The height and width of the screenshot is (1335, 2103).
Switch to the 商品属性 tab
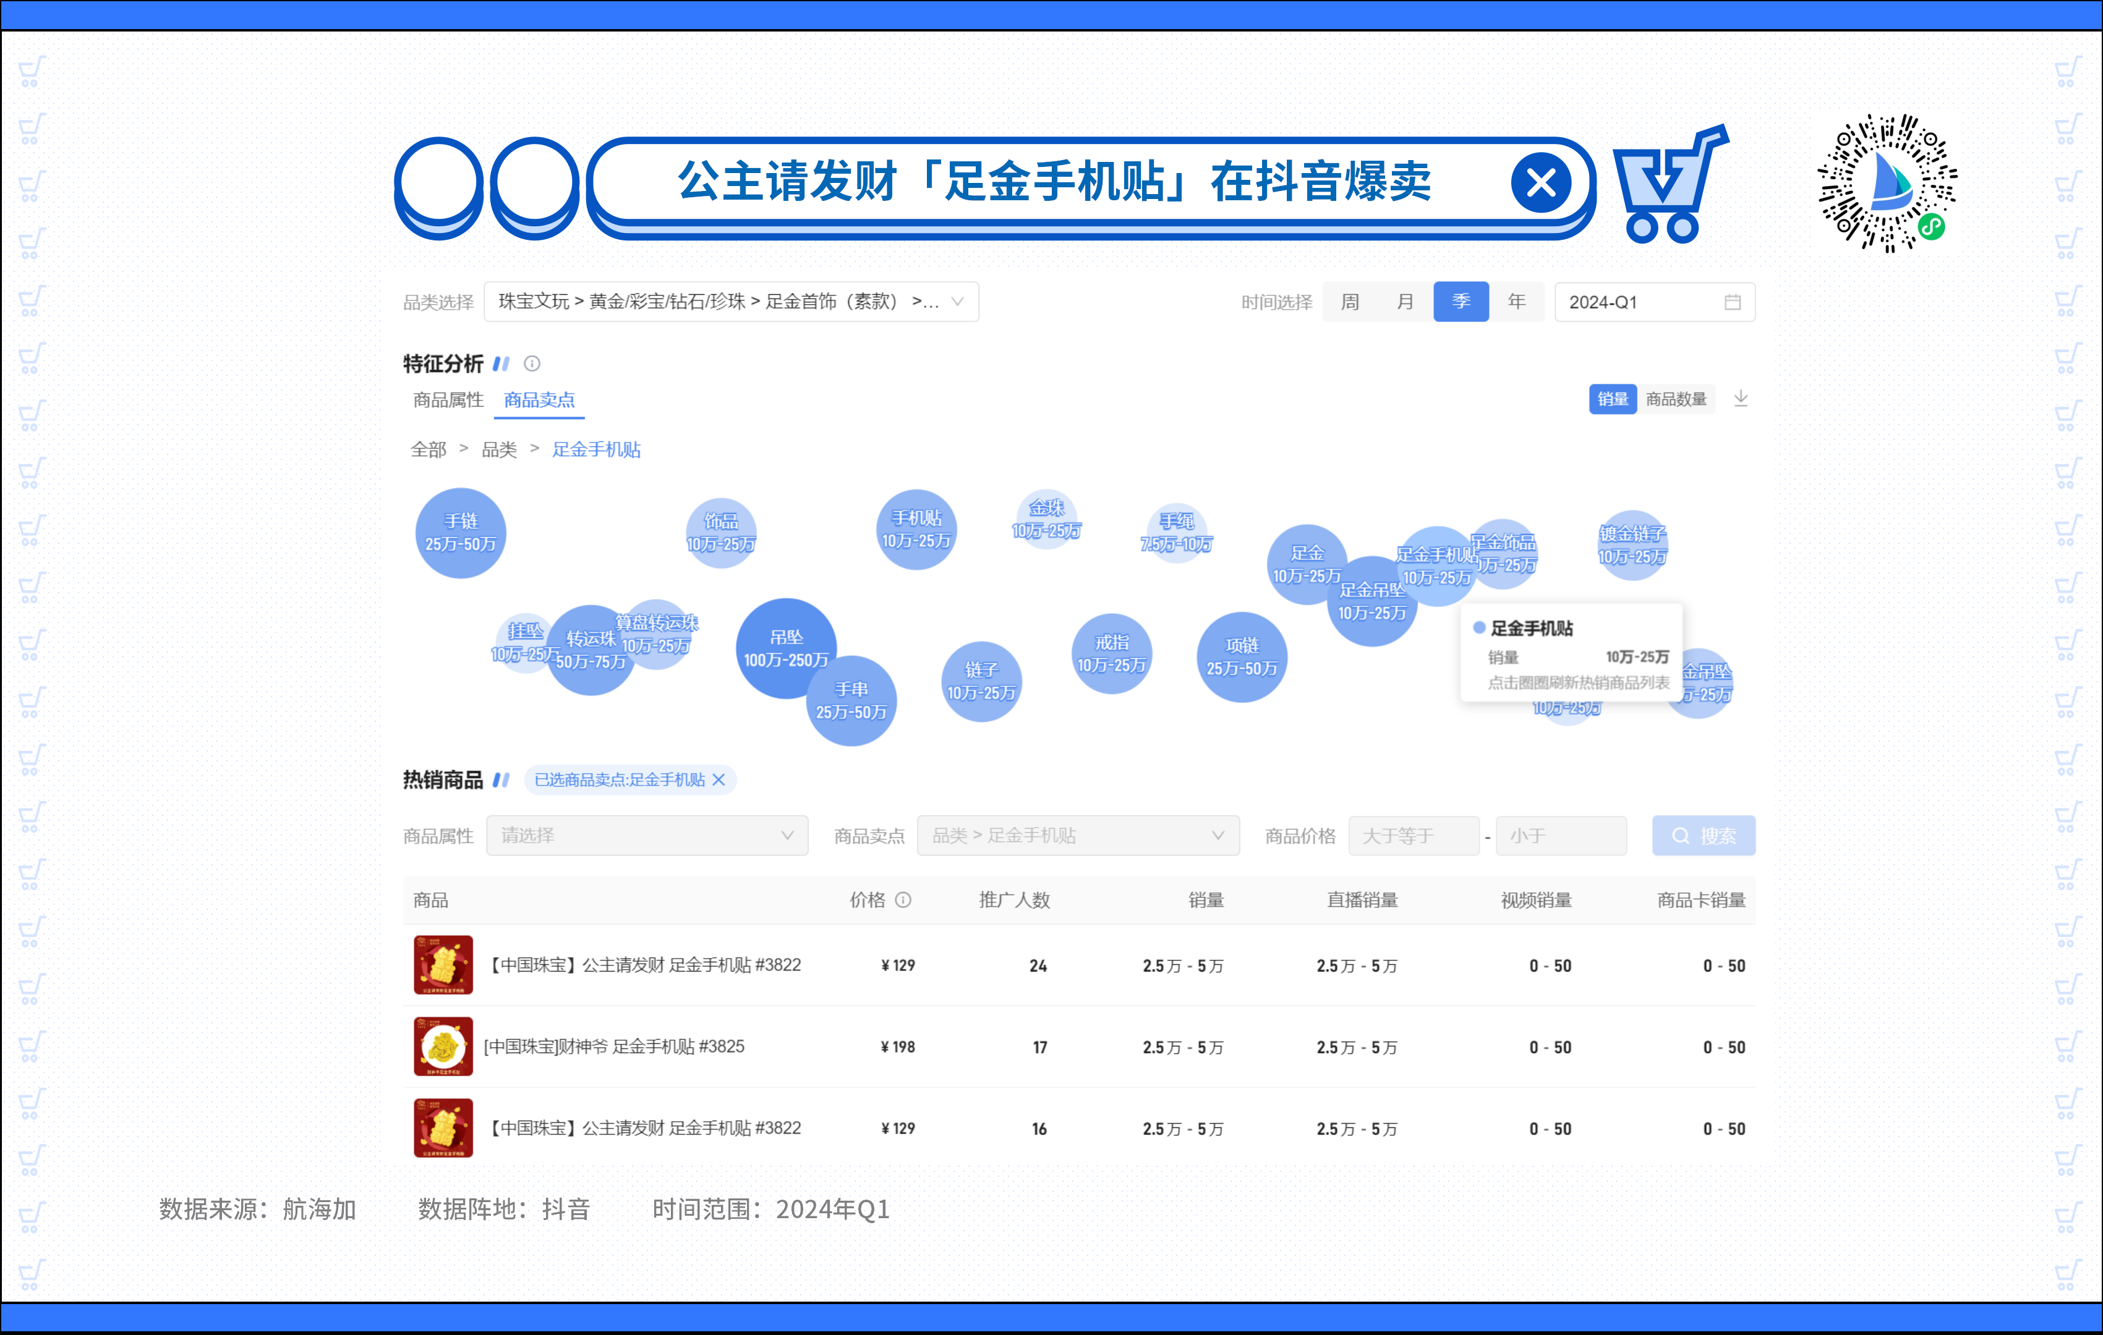448,400
